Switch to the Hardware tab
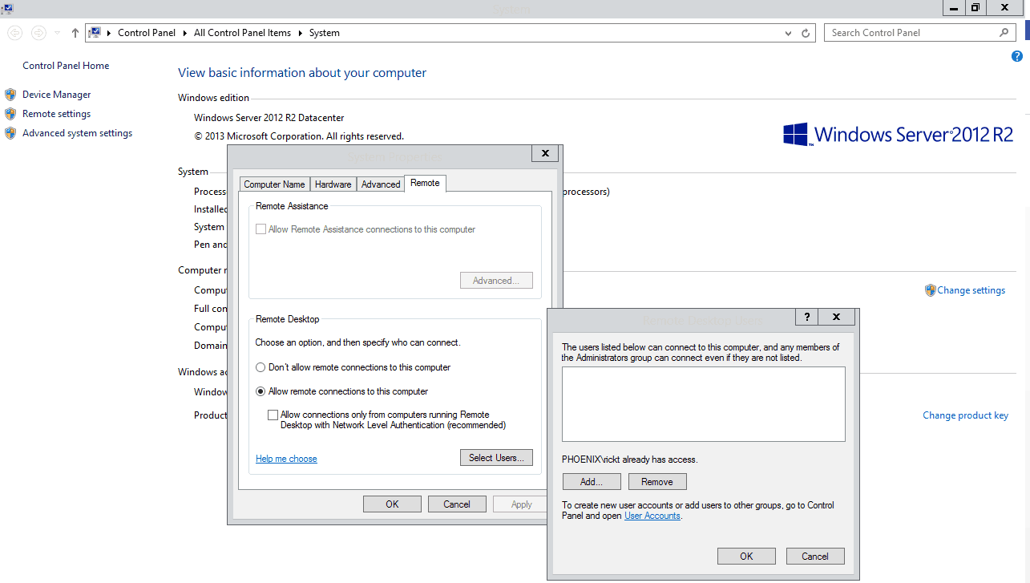This screenshot has height=583, width=1030. click(x=333, y=184)
